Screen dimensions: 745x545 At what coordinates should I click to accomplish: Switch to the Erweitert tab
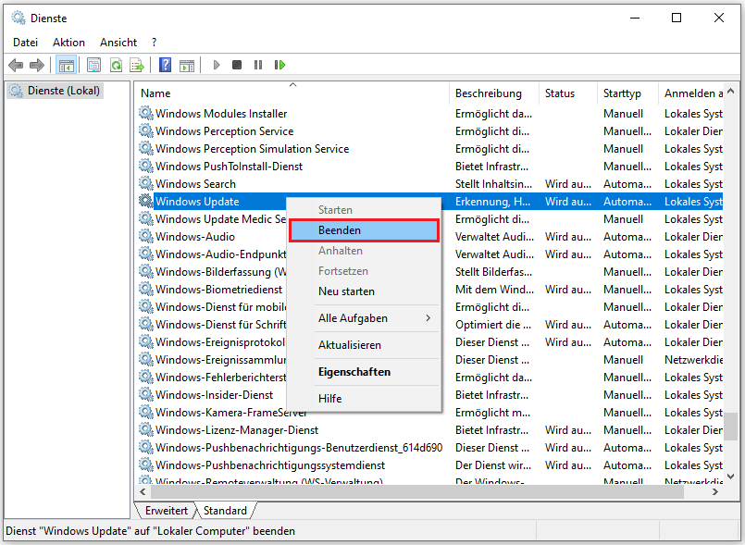[167, 511]
